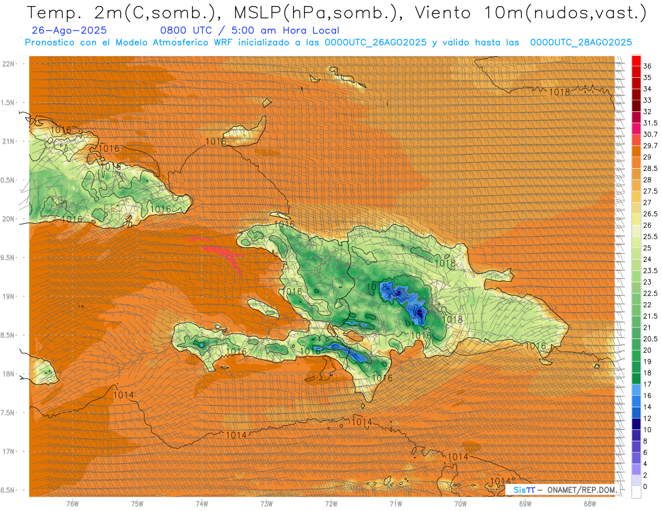Click the '1018' isobar label north of Puerto Plata coast, top right
Viewport: 662px width, 511px height.
click(x=559, y=92)
